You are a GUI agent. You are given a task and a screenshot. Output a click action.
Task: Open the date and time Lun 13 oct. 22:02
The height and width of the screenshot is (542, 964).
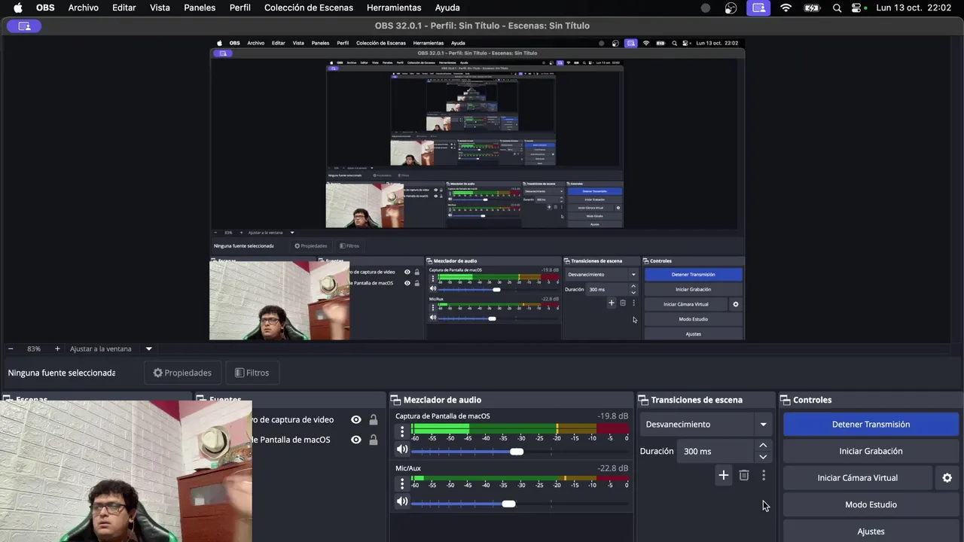(914, 8)
